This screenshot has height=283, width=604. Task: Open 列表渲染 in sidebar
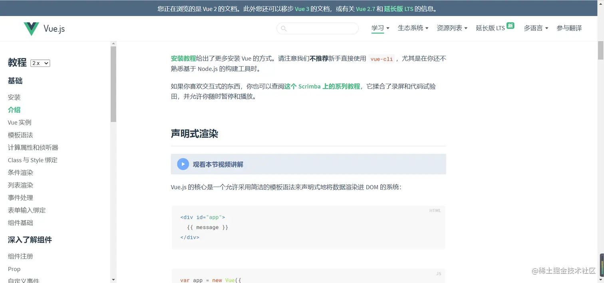(20, 185)
